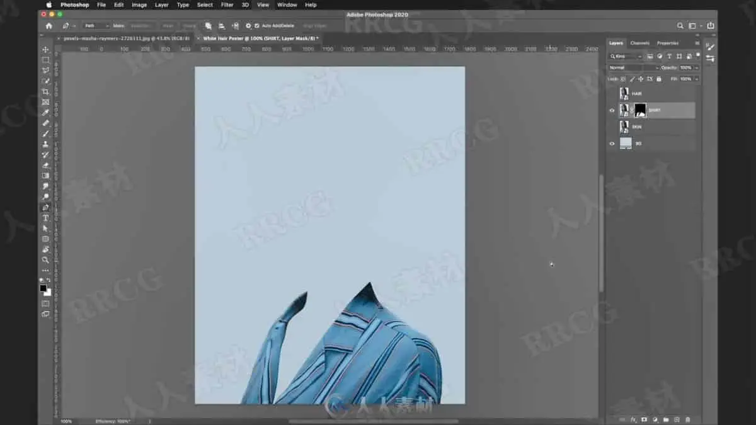Hide the BG layer

(612, 144)
